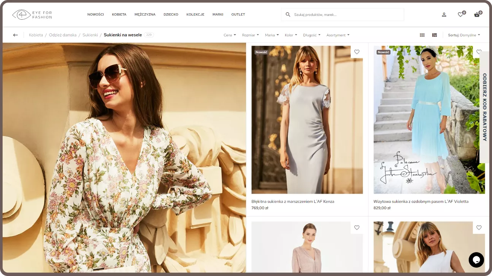Focus the Szukaj produktów search field
Screen dimensions: 492x276
coord(343,15)
